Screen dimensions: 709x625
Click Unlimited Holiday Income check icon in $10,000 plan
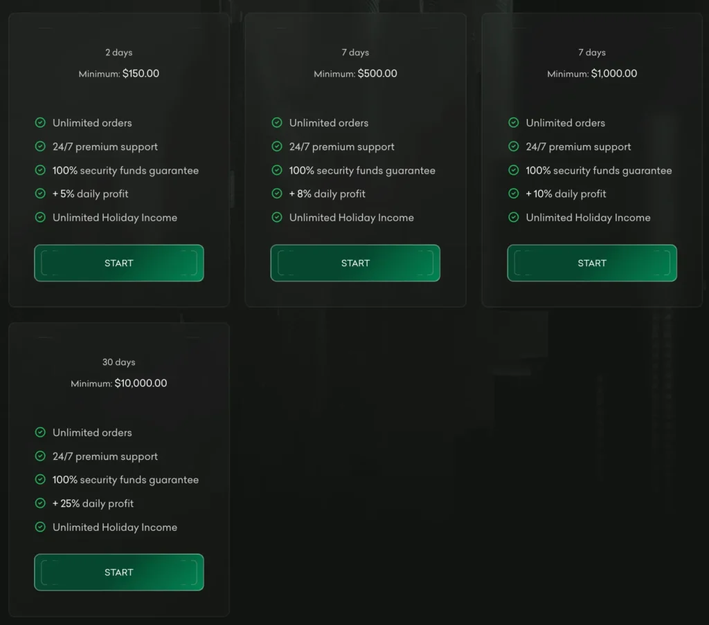(x=40, y=527)
